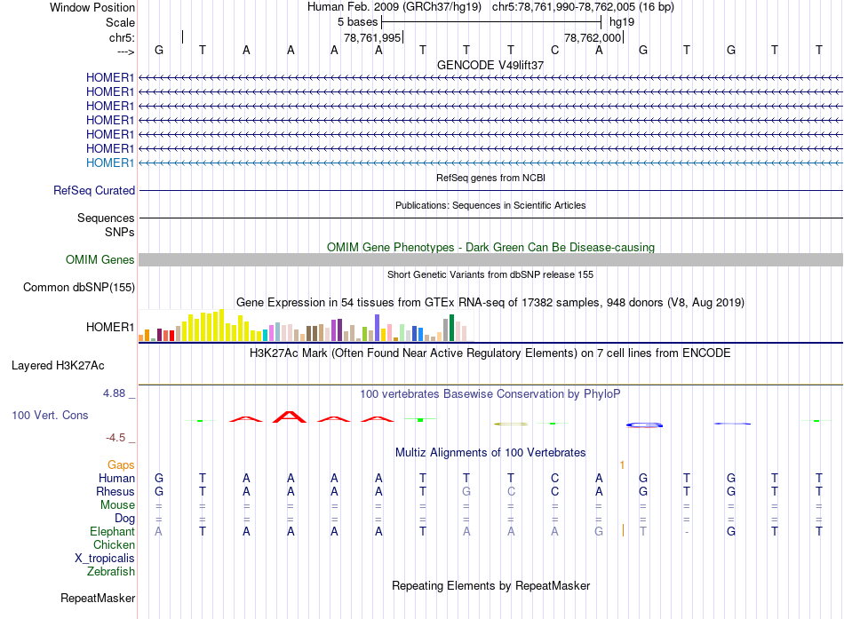Click the orange '1' in the Gaps row
844x619 pixels.
point(622,465)
